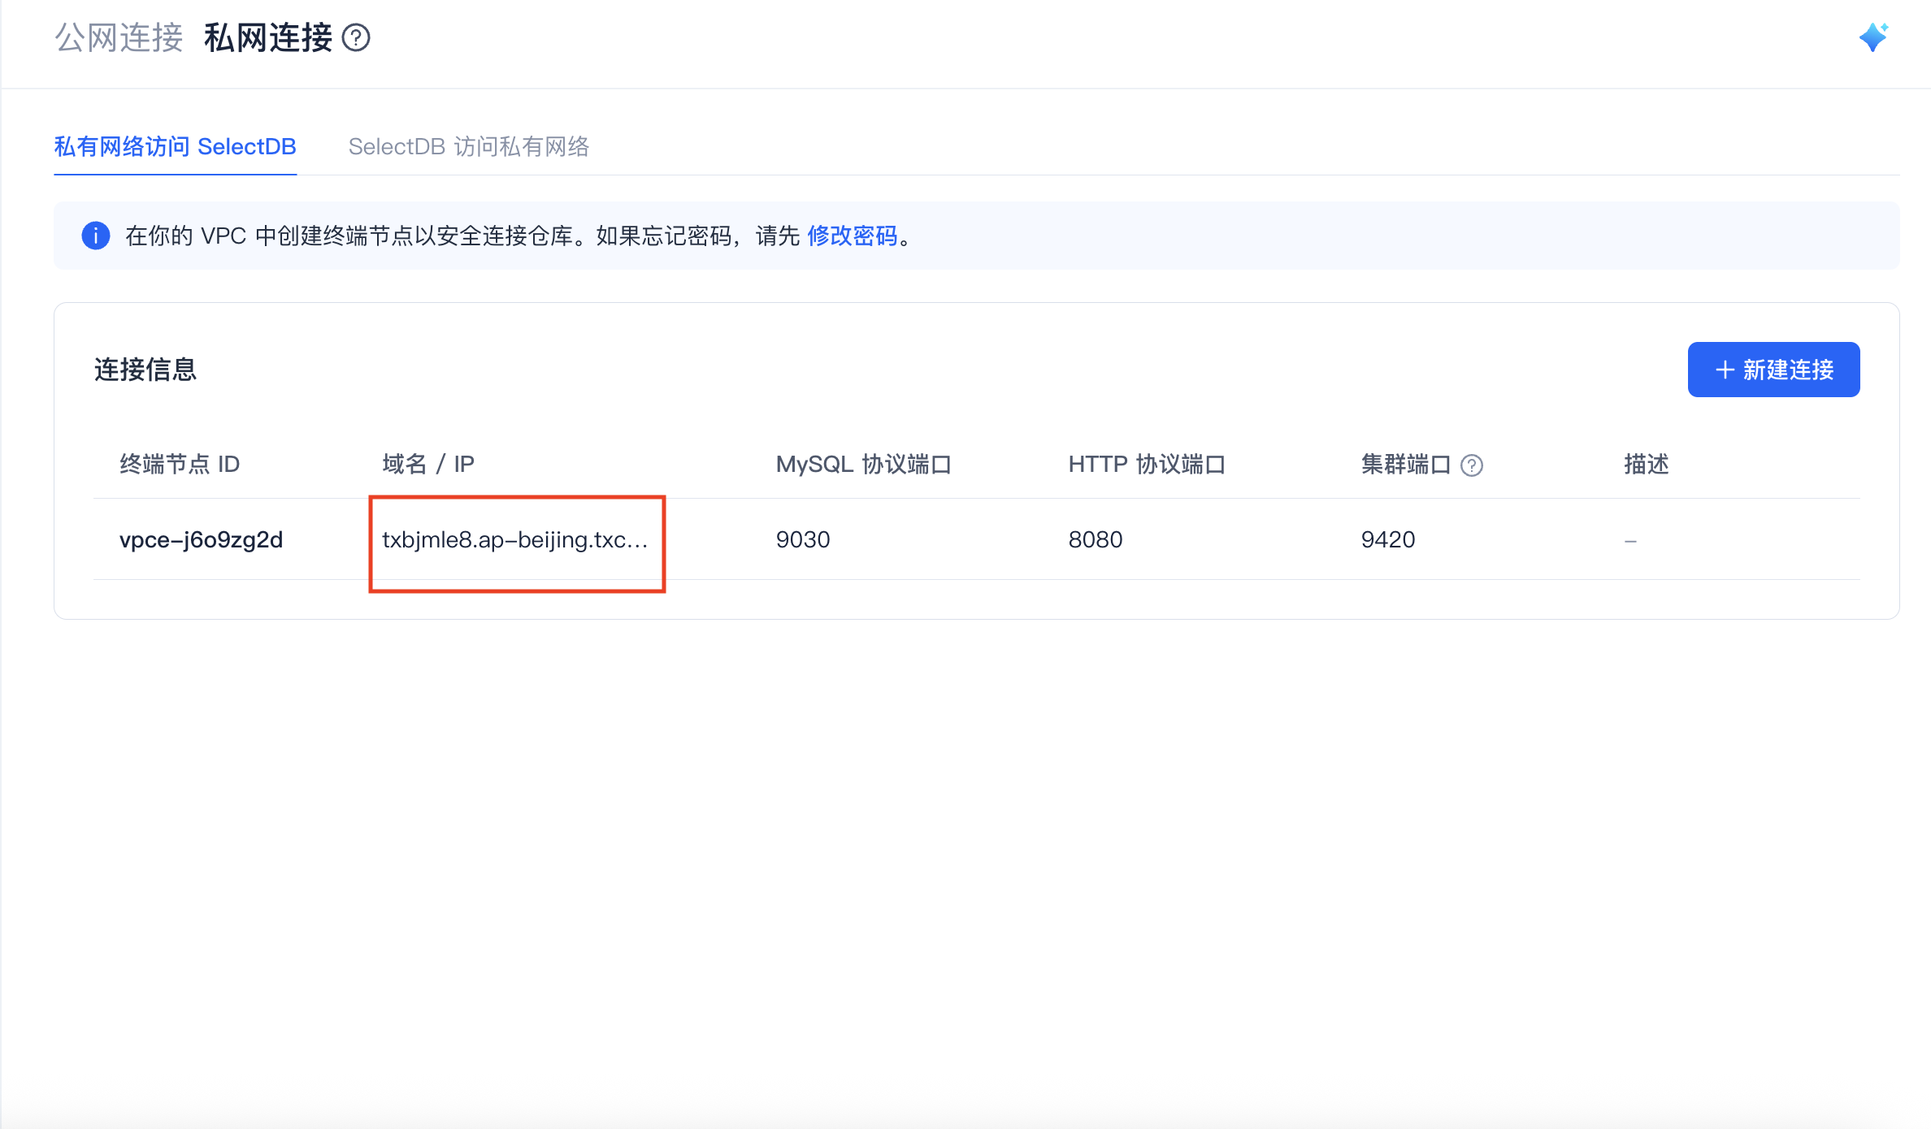Click the 连接信息 section title
1931x1129 pixels.
(x=145, y=370)
